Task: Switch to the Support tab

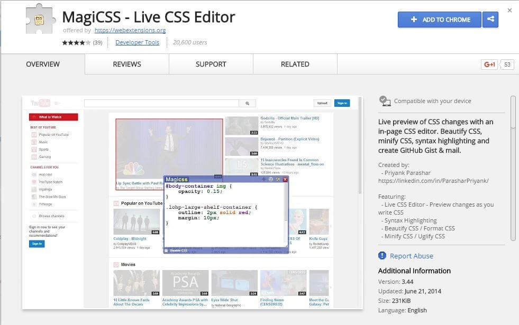Action: coord(211,64)
